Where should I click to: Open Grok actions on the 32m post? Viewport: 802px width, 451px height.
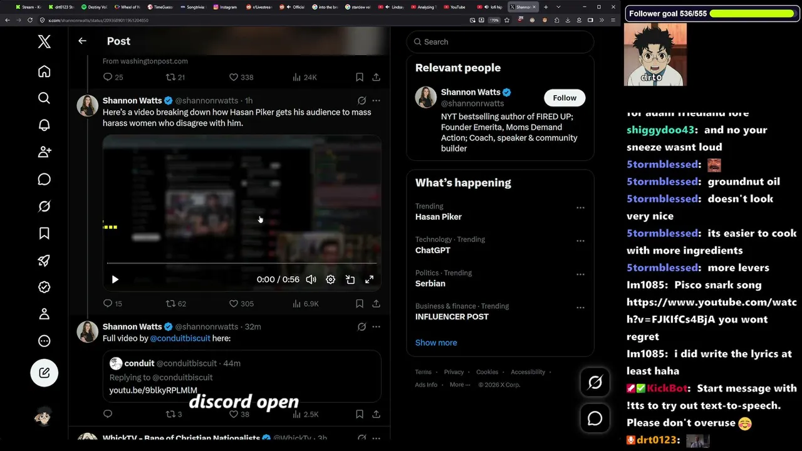(362, 326)
